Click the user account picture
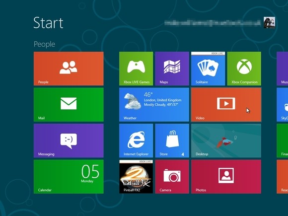Viewport: 288px width, 216px height. coord(270,22)
